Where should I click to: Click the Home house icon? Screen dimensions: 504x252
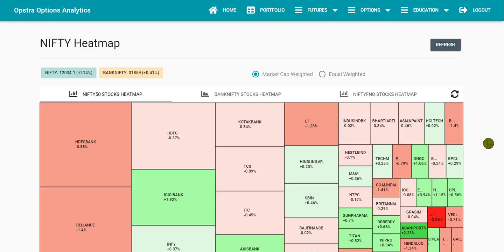[x=213, y=10]
